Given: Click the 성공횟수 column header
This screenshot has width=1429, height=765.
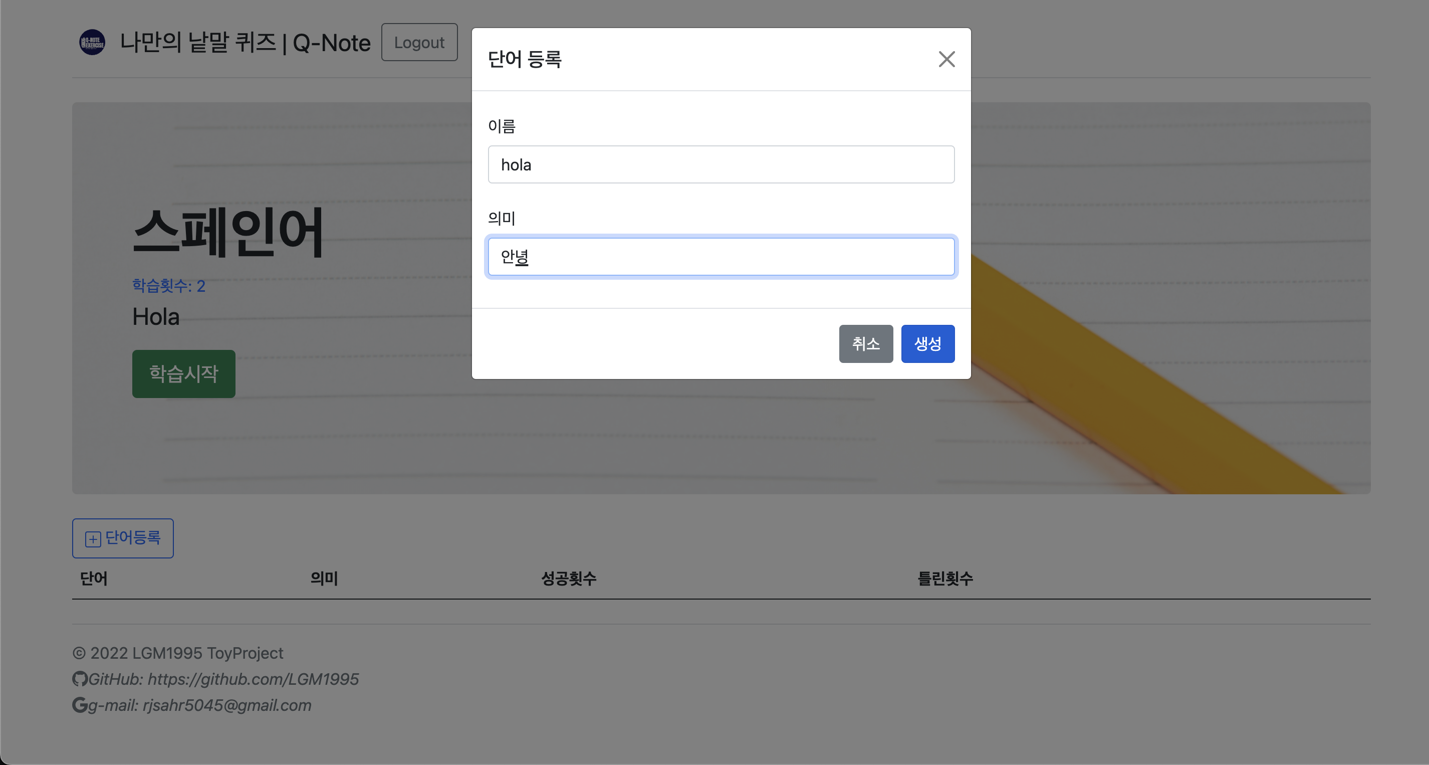Looking at the screenshot, I should tap(569, 578).
